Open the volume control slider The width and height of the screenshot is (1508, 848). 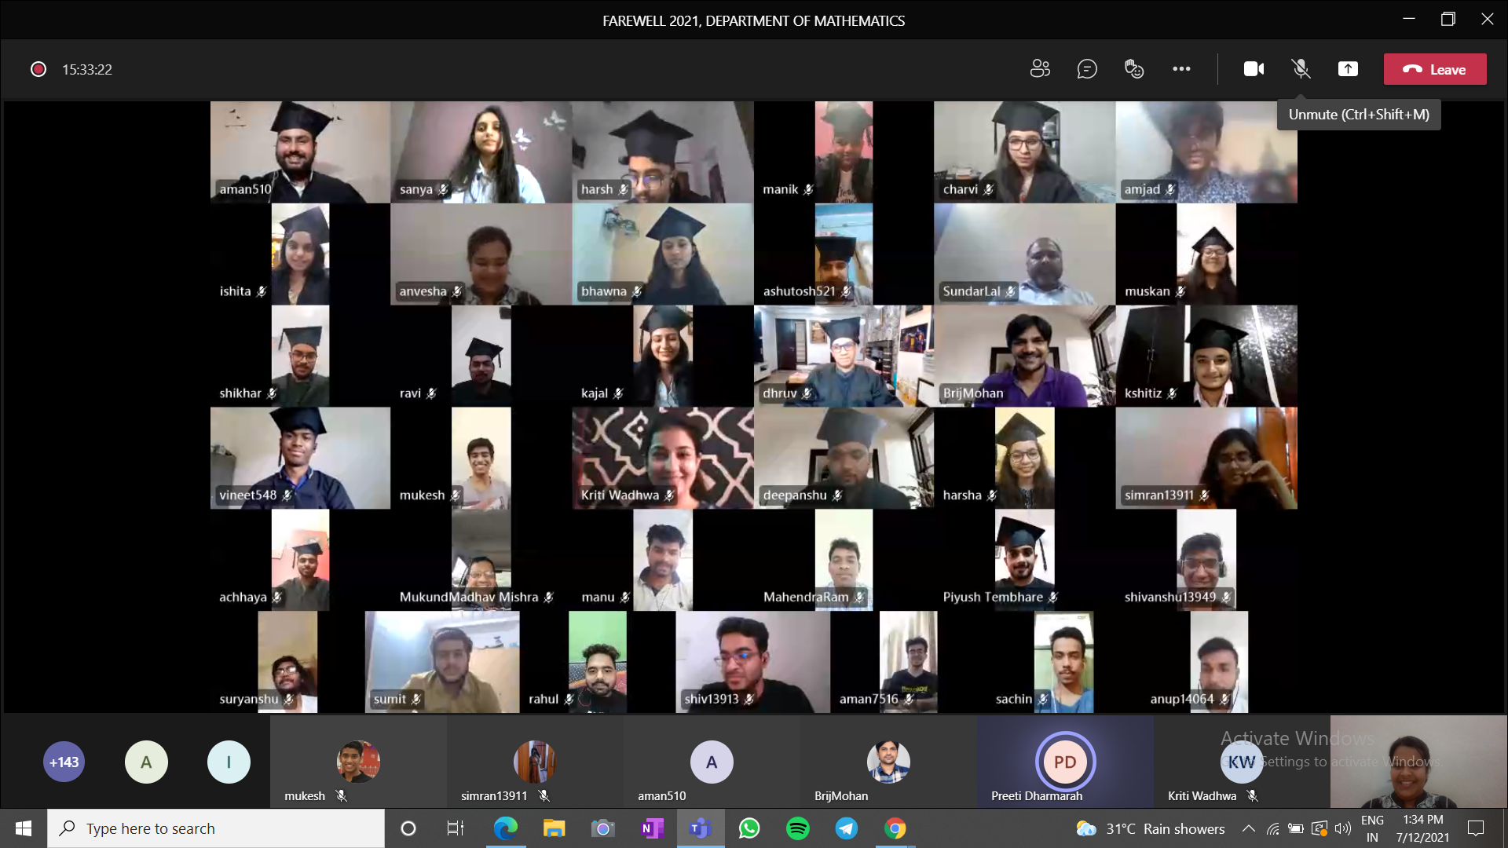coord(1343,828)
